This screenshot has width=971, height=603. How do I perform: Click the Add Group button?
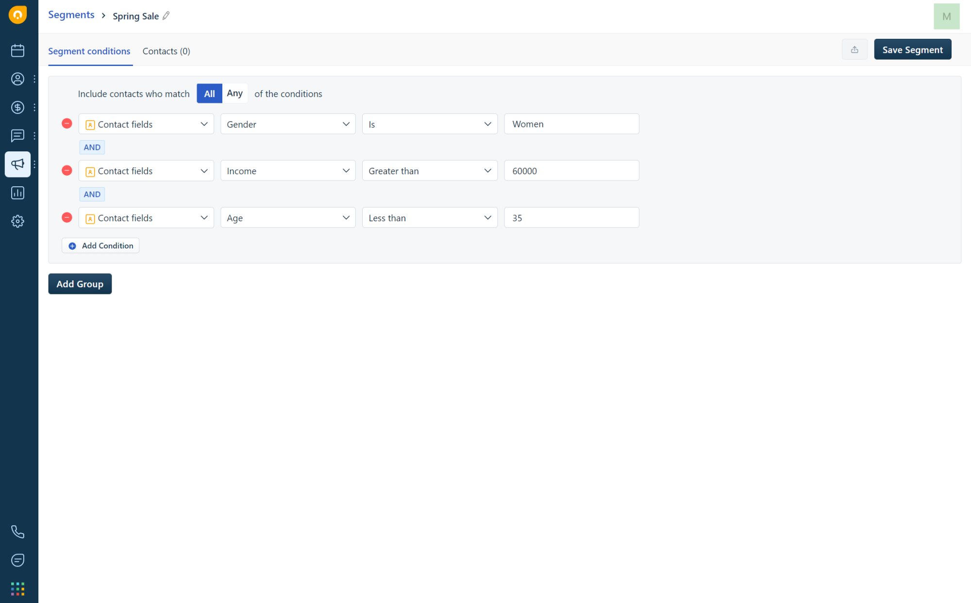pos(80,284)
